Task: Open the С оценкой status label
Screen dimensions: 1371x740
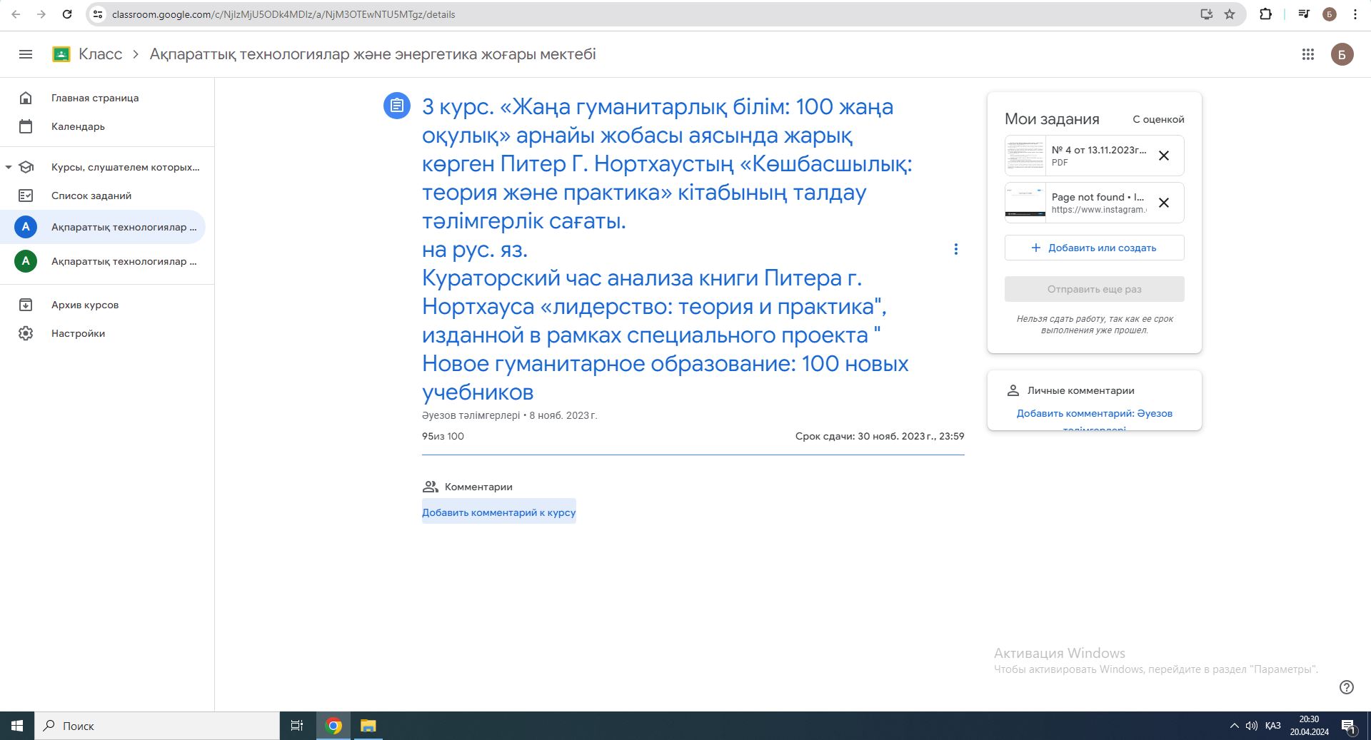Action: pos(1157,119)
